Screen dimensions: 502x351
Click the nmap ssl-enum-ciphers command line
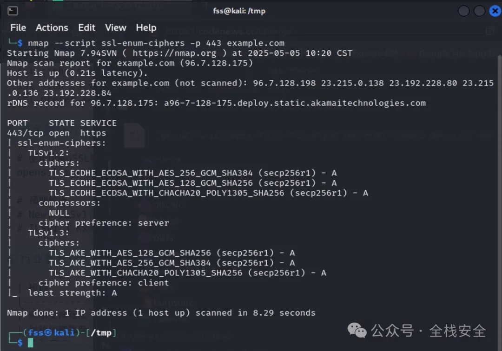tap(156, 43)
